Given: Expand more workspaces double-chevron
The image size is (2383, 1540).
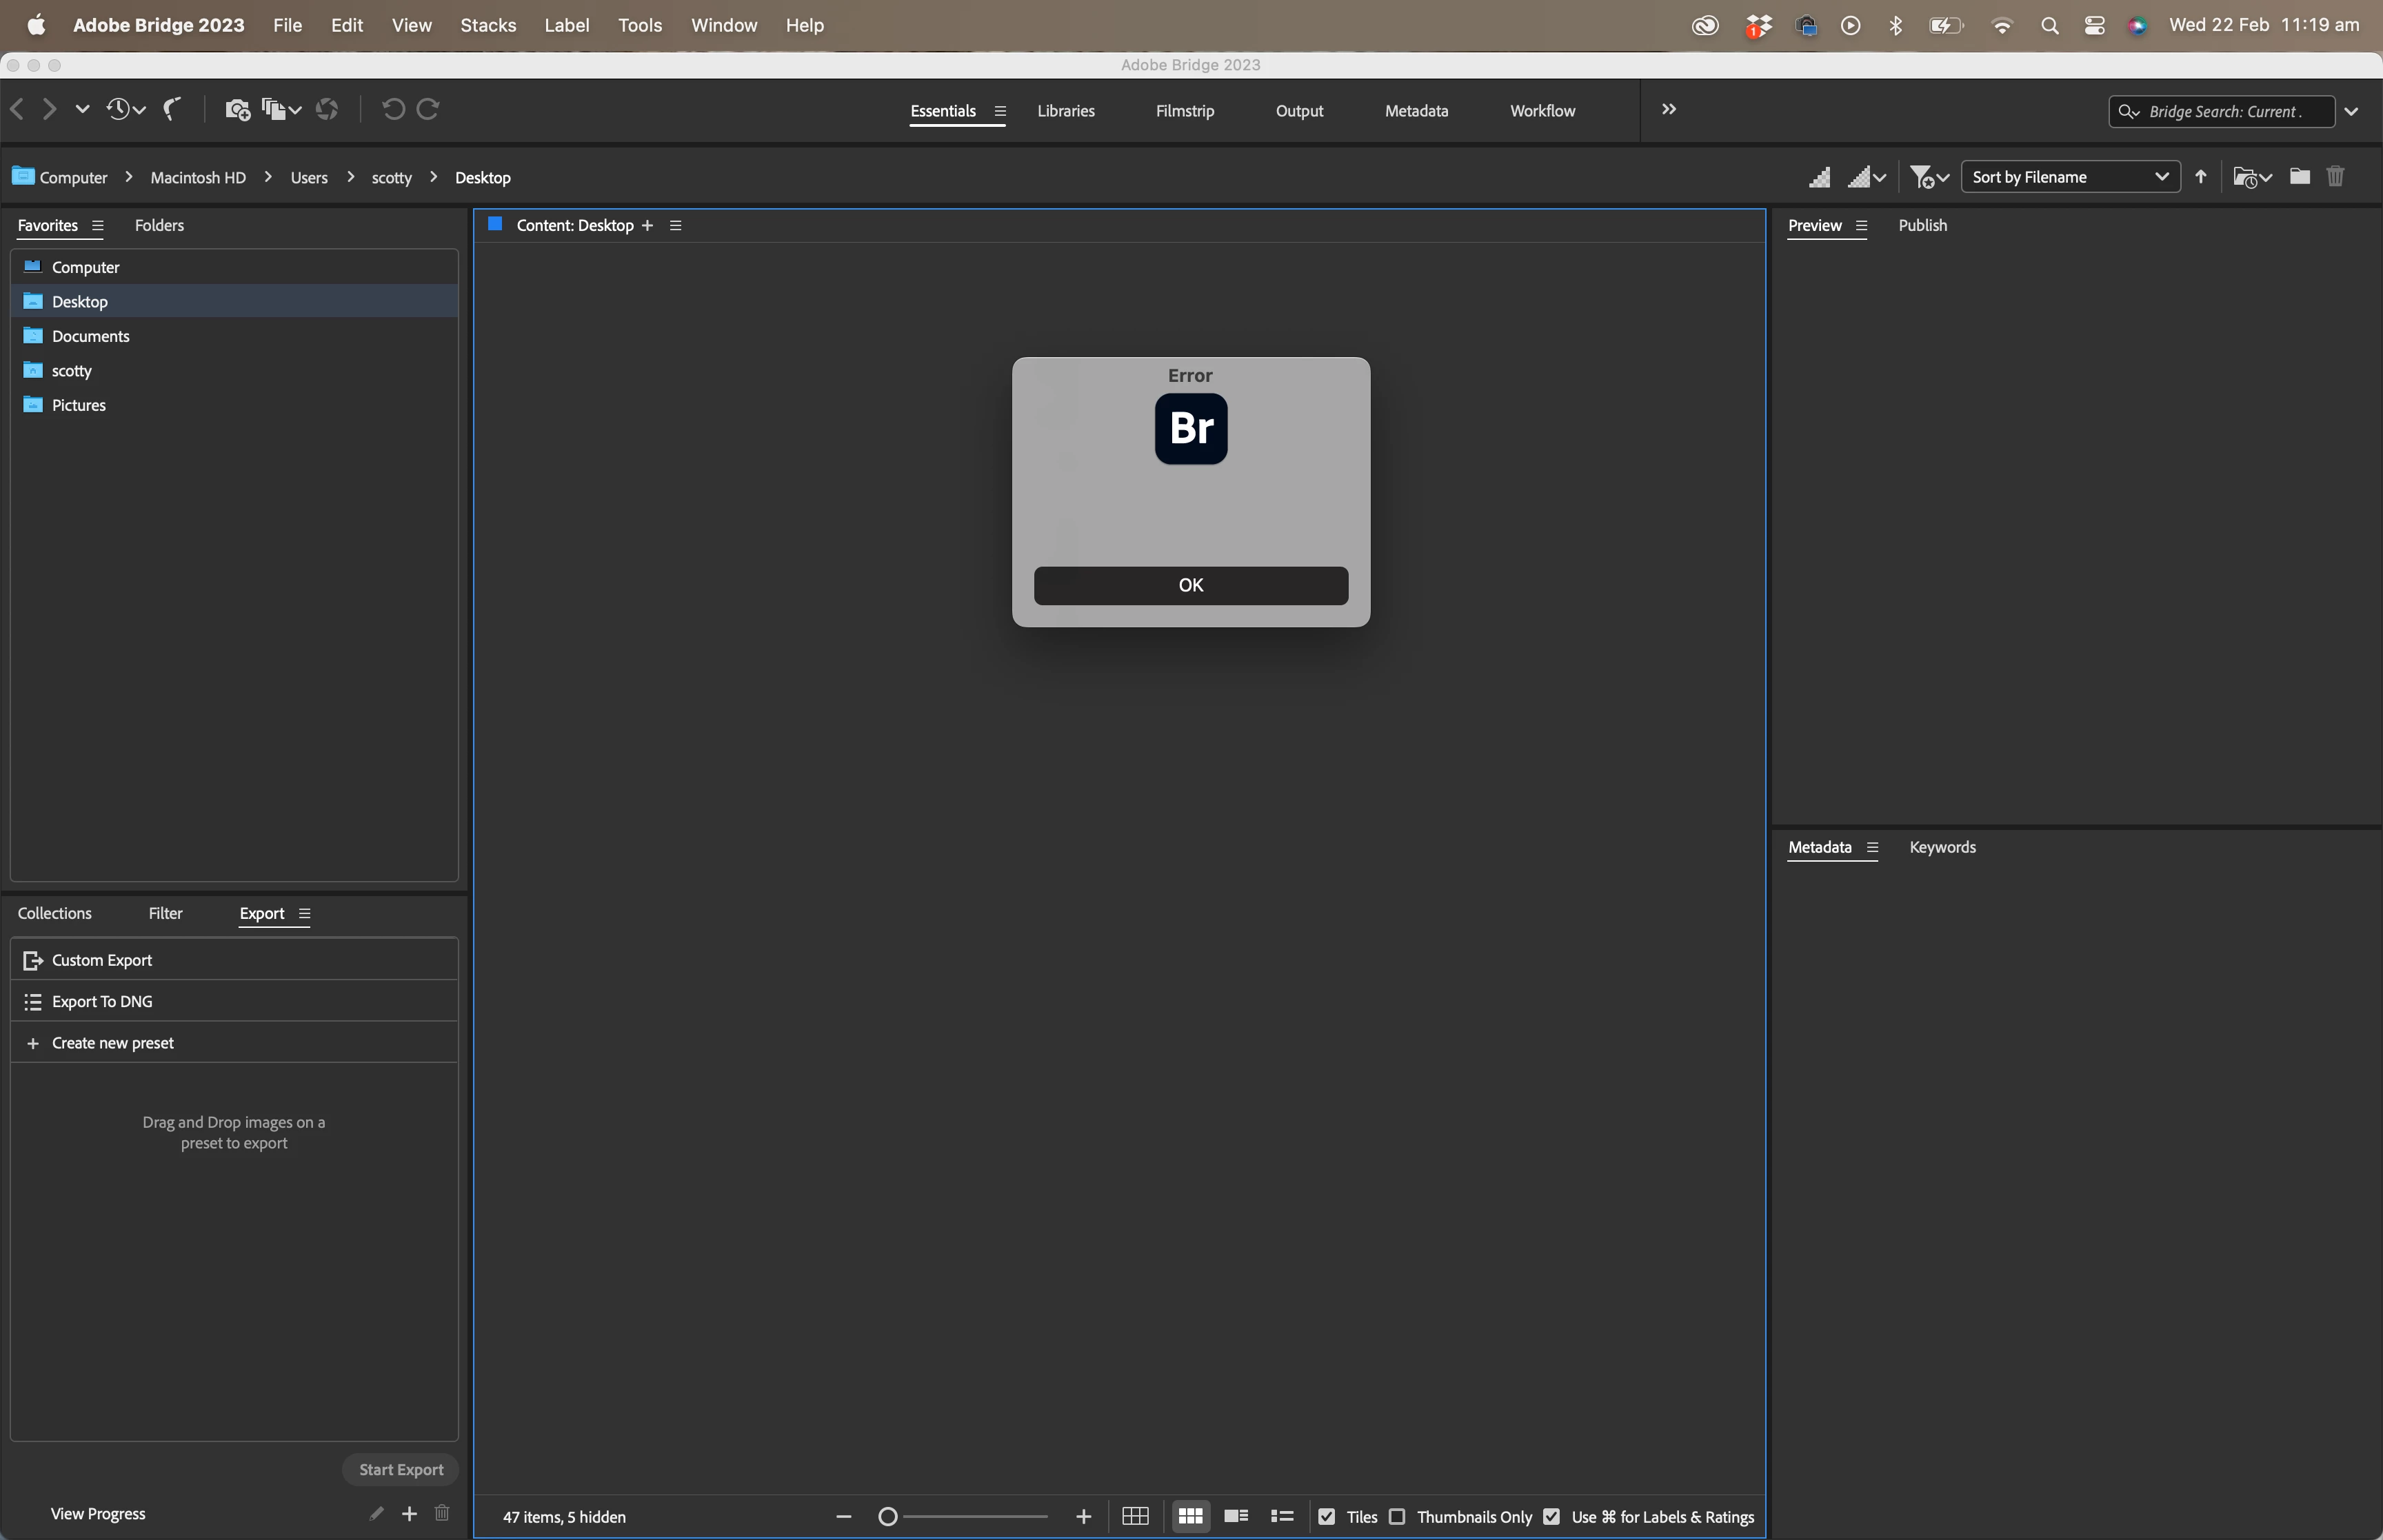Looking at the screenshot, I should (1668, 109).
